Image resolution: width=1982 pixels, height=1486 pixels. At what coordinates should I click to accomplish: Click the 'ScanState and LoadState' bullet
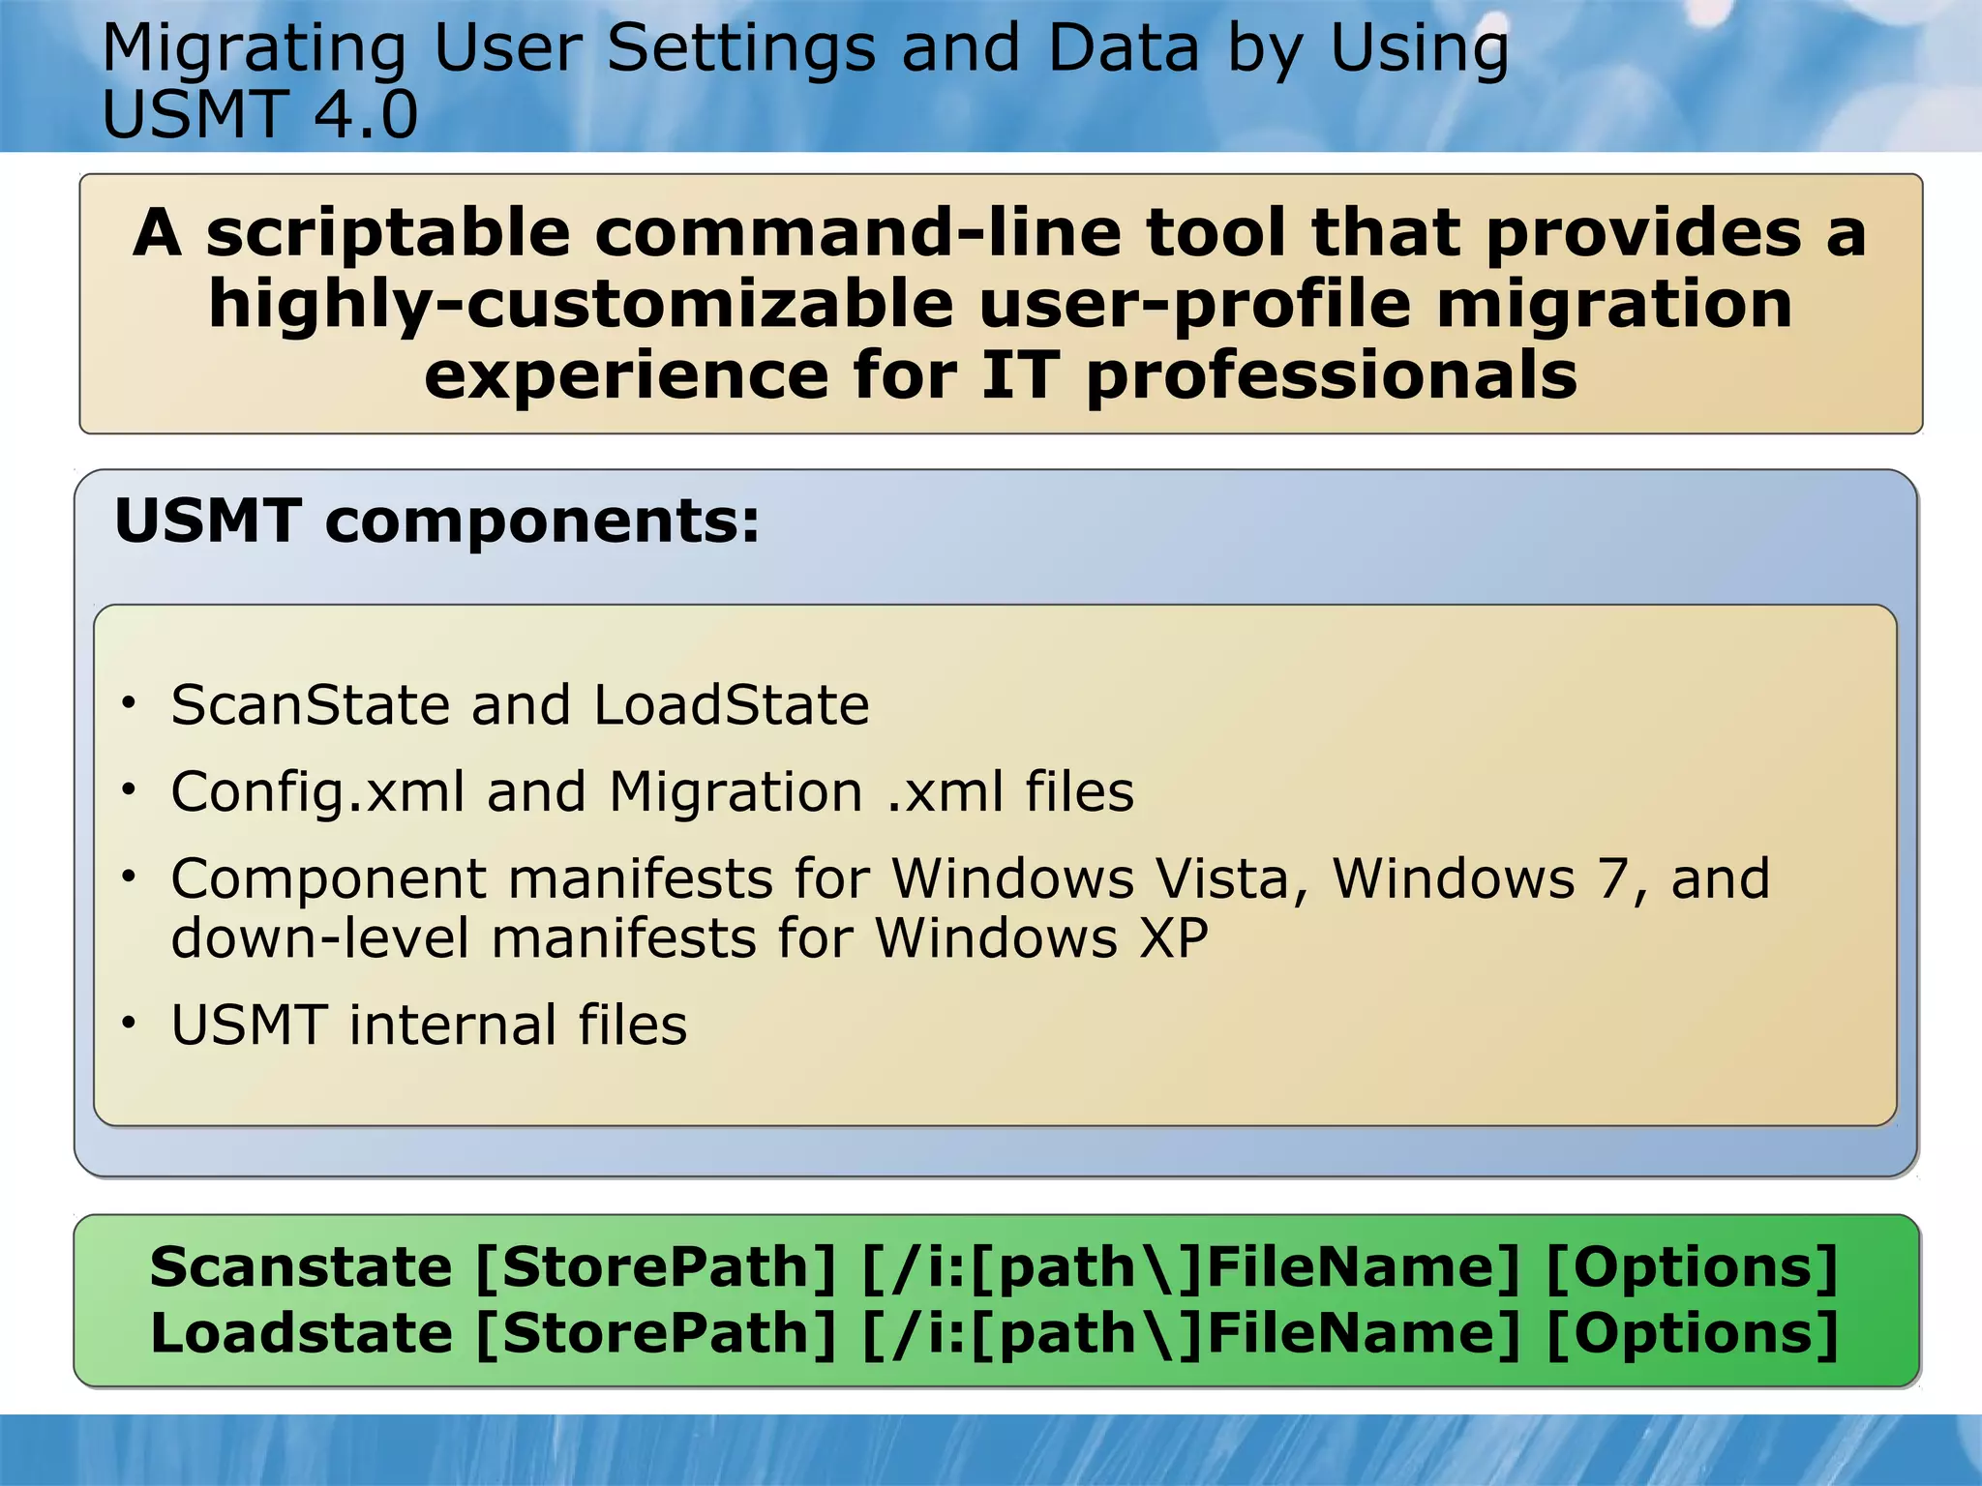click(520, 704)
